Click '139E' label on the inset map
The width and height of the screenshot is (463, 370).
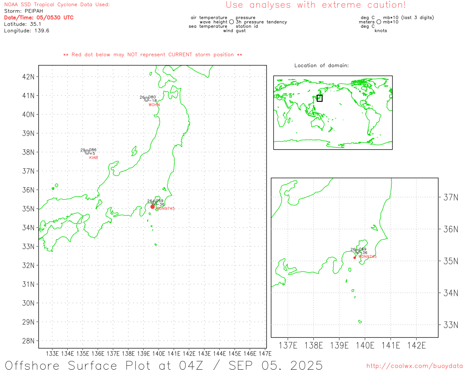click(339, 345)
